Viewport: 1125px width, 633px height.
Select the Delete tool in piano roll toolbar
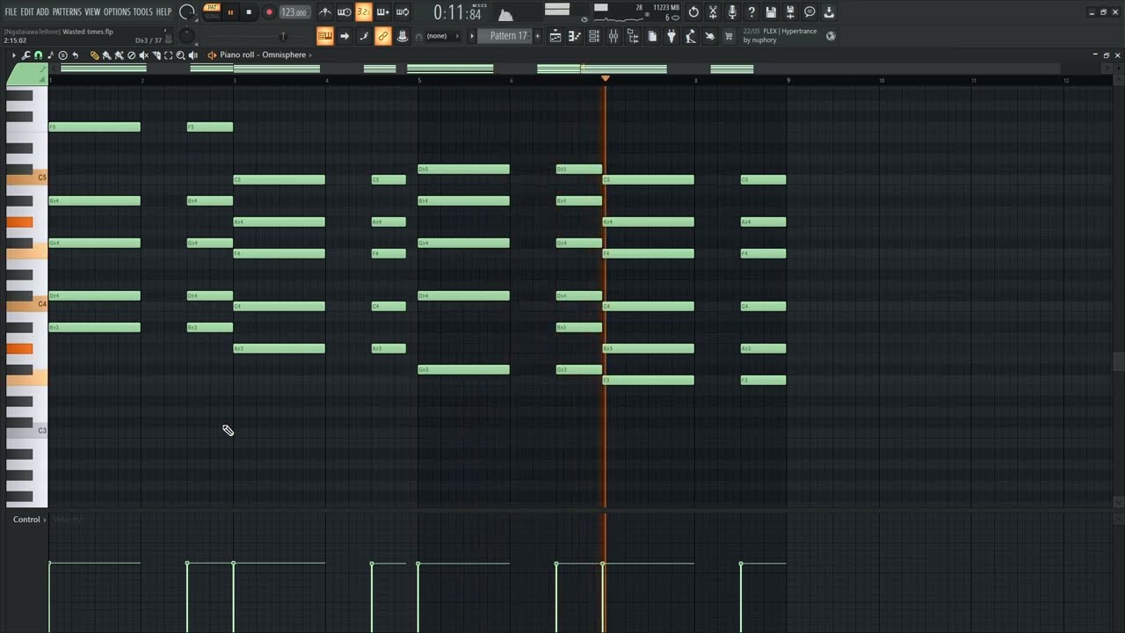[131, 55]
